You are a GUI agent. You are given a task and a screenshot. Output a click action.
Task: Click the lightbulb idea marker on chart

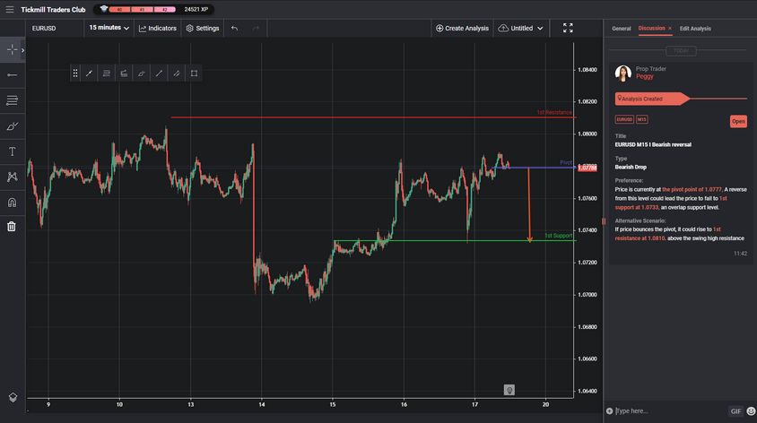(509, 390)
